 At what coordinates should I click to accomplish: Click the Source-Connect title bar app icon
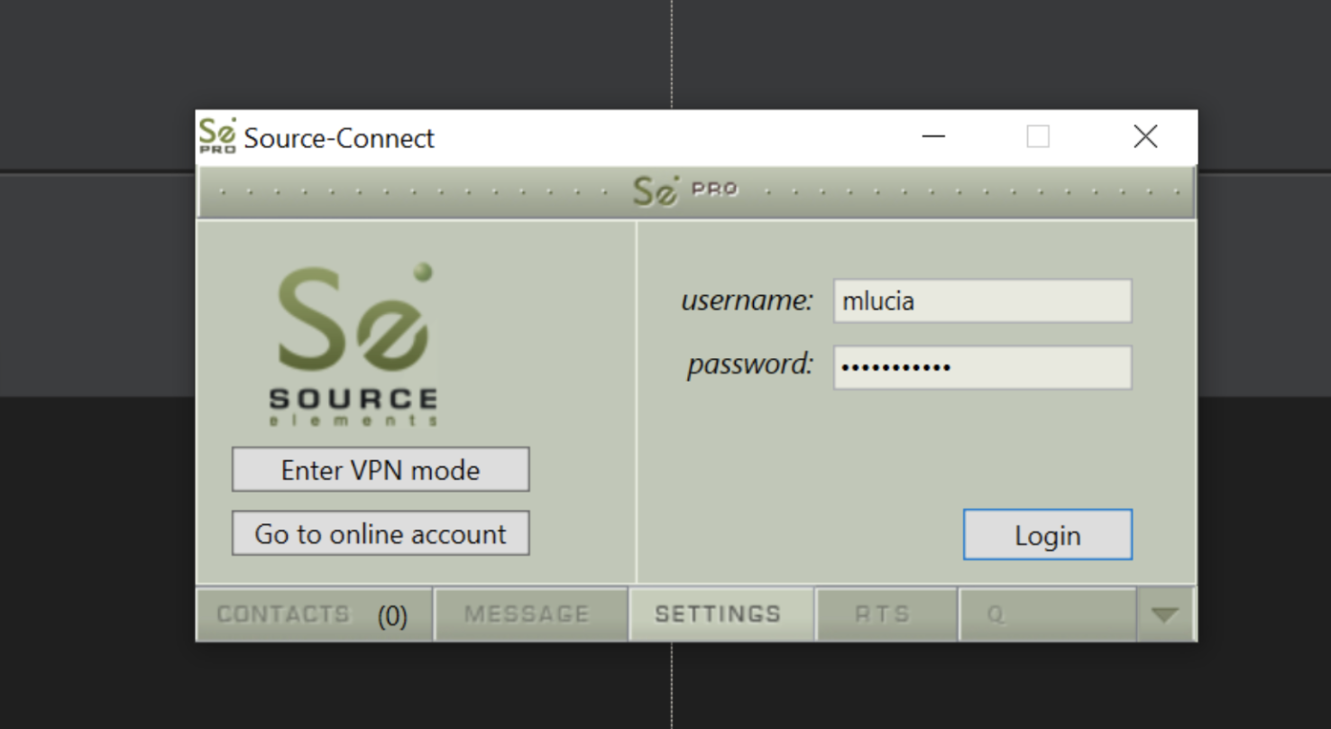pyautogui.click(x=217, y=136)
